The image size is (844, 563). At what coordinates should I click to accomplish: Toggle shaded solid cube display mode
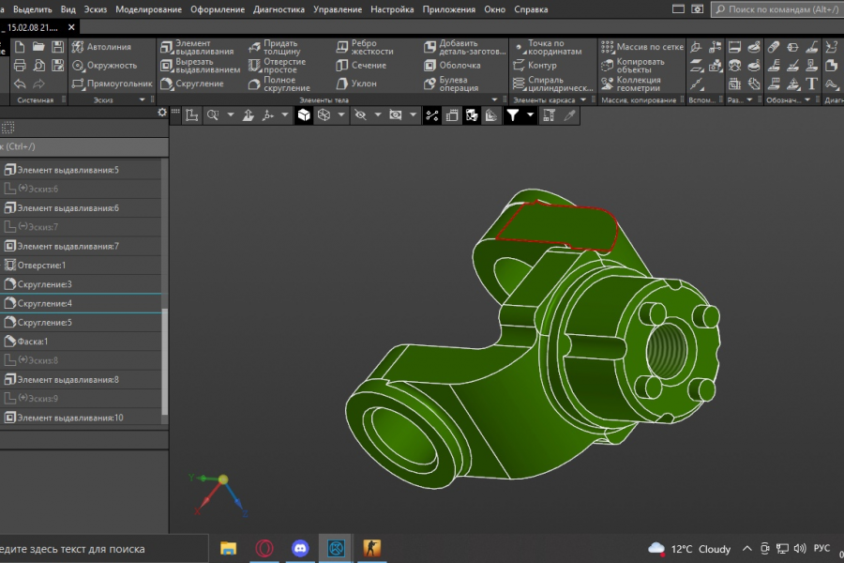304,115
